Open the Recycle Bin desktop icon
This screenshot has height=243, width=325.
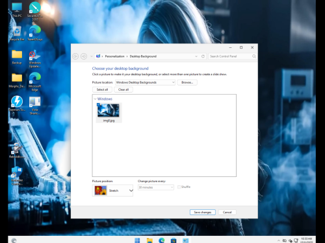(17, 34)
